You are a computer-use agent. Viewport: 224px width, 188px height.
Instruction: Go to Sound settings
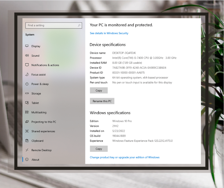(x=54, y=55)
